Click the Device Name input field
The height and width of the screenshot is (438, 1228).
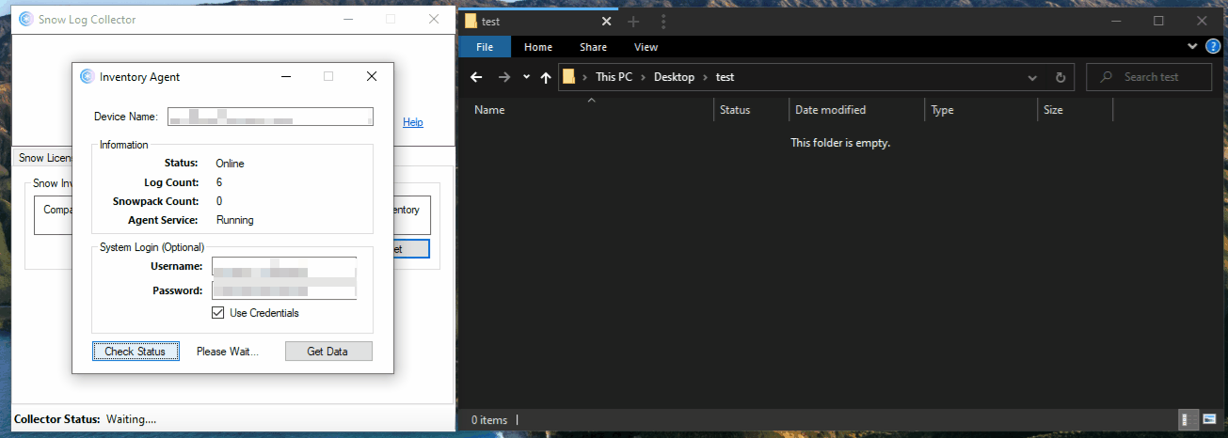[270, 117]
